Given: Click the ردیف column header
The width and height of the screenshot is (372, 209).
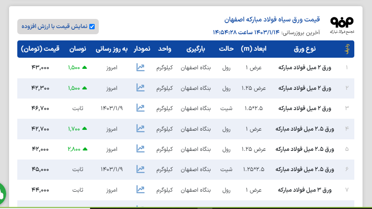Looking at the screenshot, I should [346, 49].
